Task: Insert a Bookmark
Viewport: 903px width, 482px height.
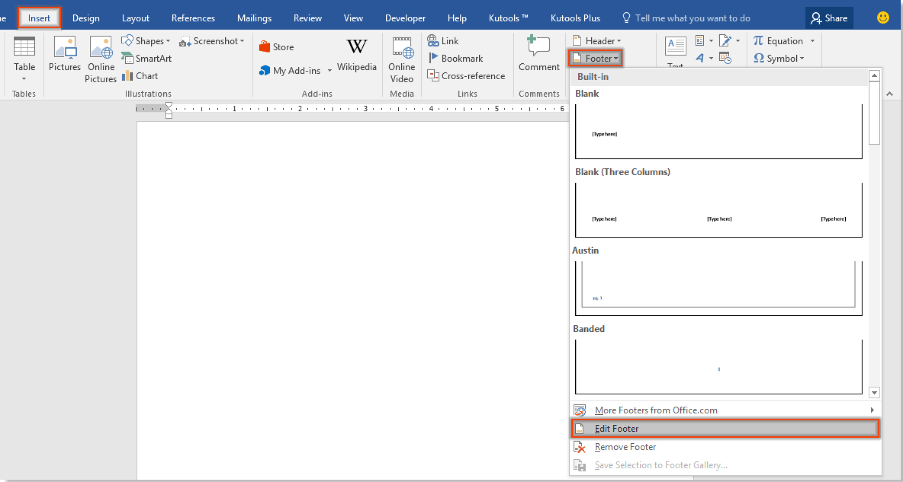Action: tap(456, 58)
